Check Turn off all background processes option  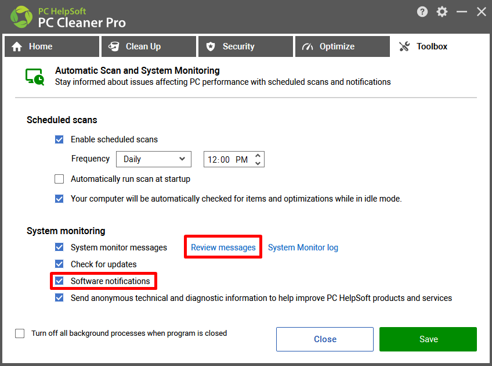click(x=20, y=333)
